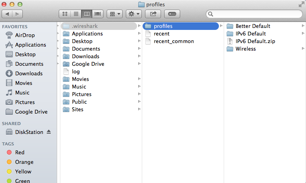Go forward to next folder
306x183 pixels.
tap(17, 14)
